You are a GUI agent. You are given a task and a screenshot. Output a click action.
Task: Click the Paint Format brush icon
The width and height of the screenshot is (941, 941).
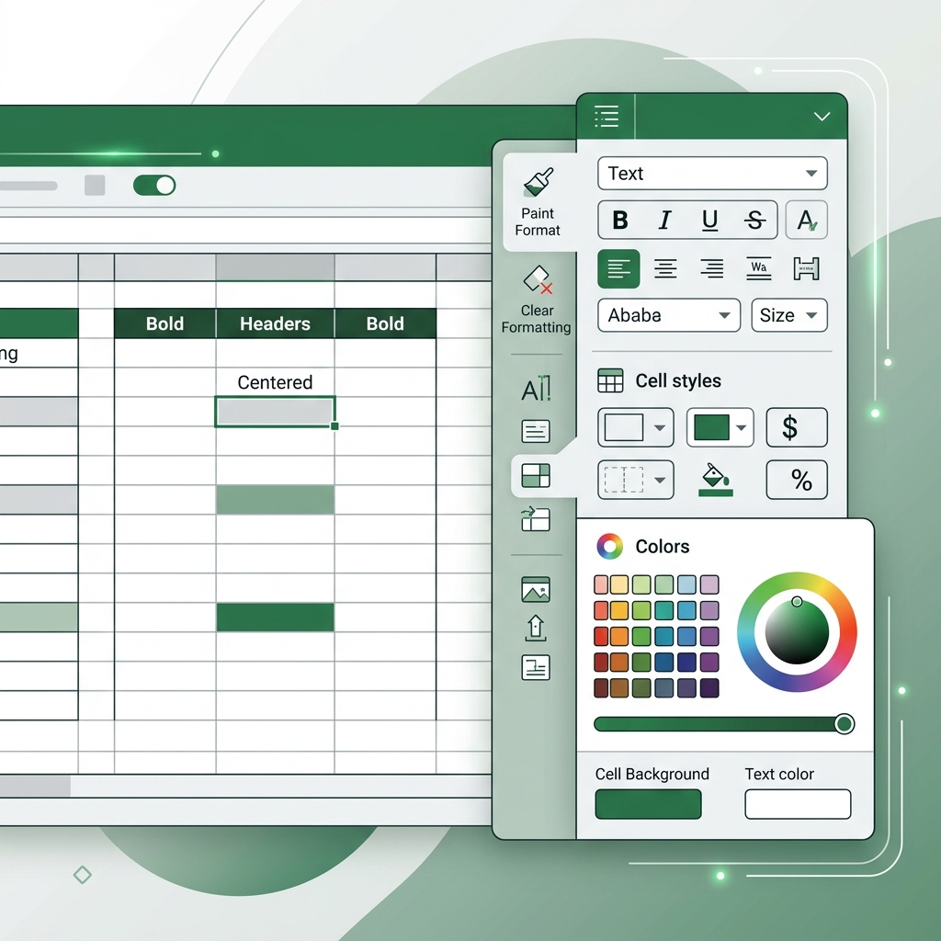[539, 183]
